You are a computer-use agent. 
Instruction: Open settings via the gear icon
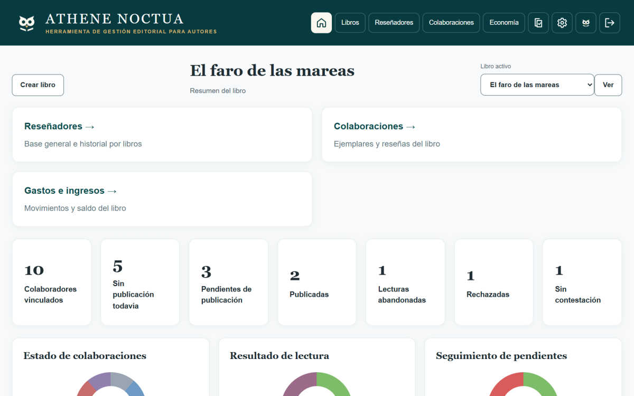pos(562,23)
